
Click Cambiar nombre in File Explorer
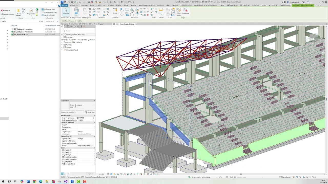(7, 14)
